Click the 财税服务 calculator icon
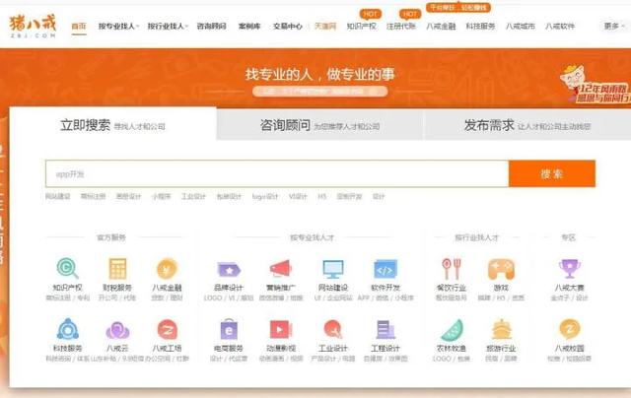The height and width of the screenshot is (398, 631). click(x=118, y=268)
